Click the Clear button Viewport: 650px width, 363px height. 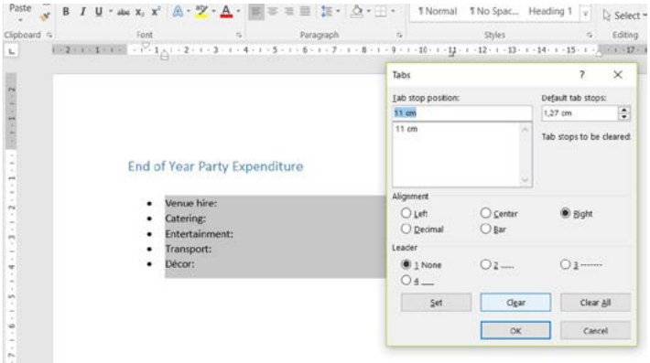pyautogui.click(x=515, y=303)
